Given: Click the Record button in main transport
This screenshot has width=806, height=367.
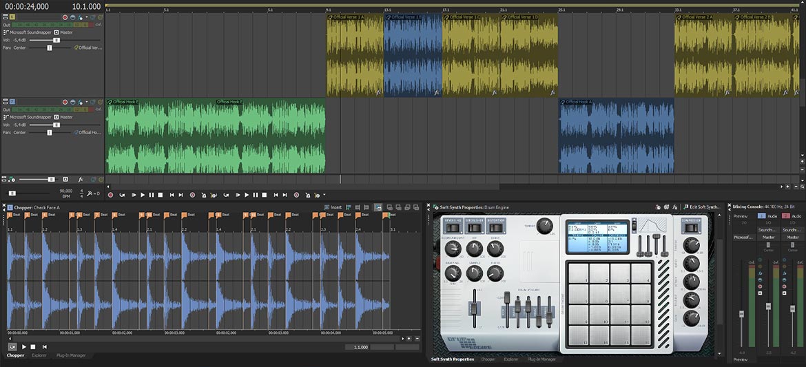Looking at the screenshot, I should [x=110, y=195].
